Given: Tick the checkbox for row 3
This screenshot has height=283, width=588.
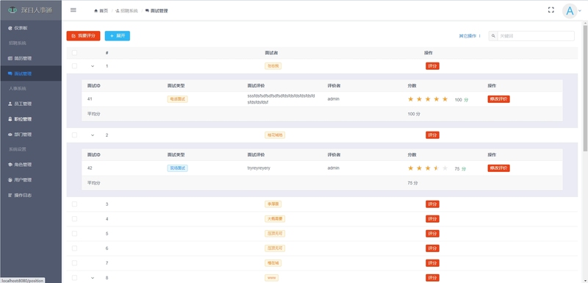Looking at the screenshot, I should tap(74, 204).
